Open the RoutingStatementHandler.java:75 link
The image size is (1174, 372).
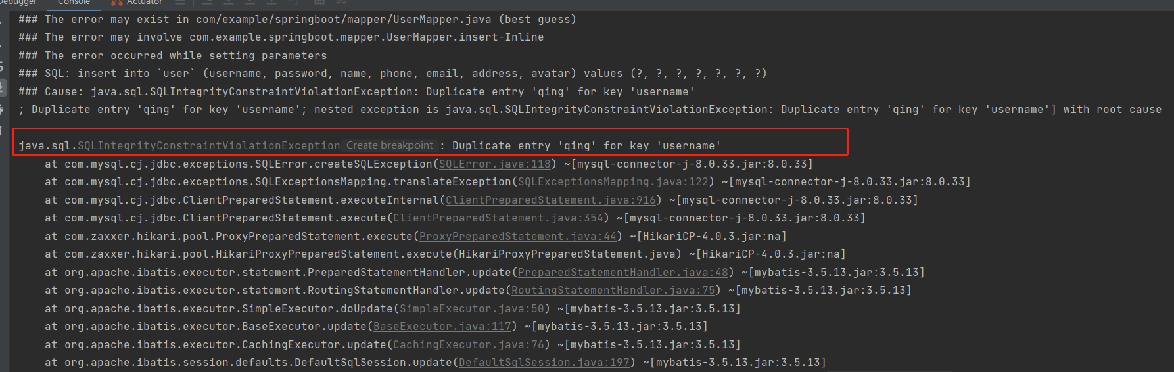(613, 291)
